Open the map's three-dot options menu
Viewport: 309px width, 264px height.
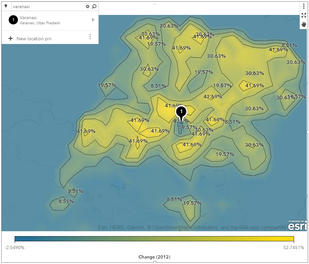click(x=303, y=6)
